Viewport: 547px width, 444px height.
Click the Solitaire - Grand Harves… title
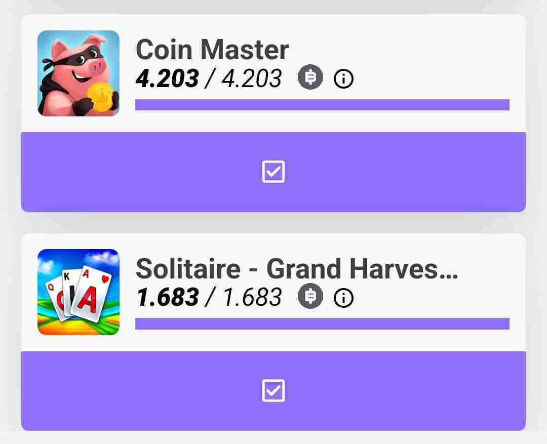pos(296,268)
